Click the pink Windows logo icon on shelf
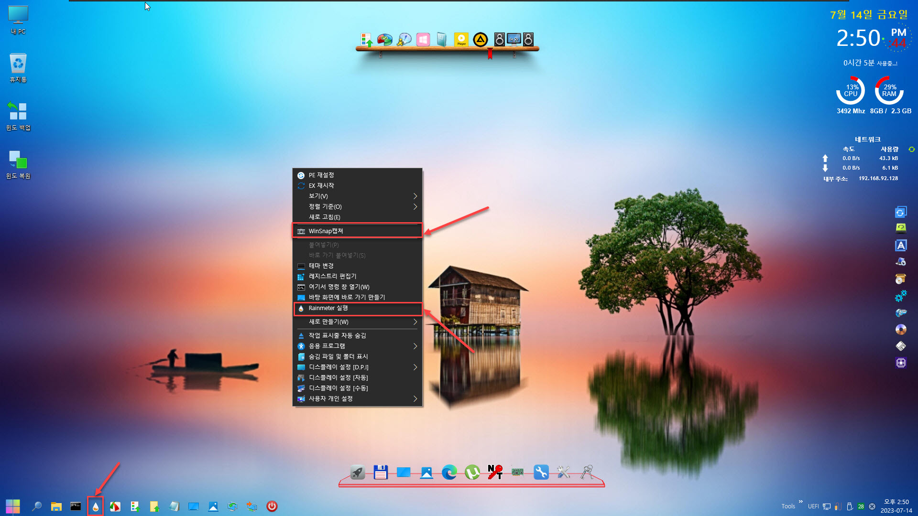Screen dimensions: 918x516 point(423,39)
